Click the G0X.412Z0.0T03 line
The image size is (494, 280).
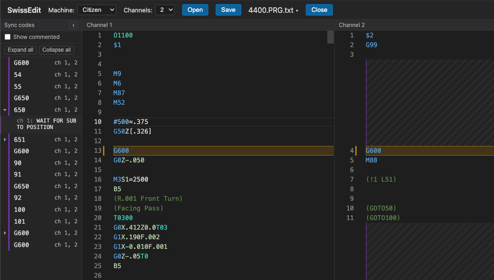point(141,227)
